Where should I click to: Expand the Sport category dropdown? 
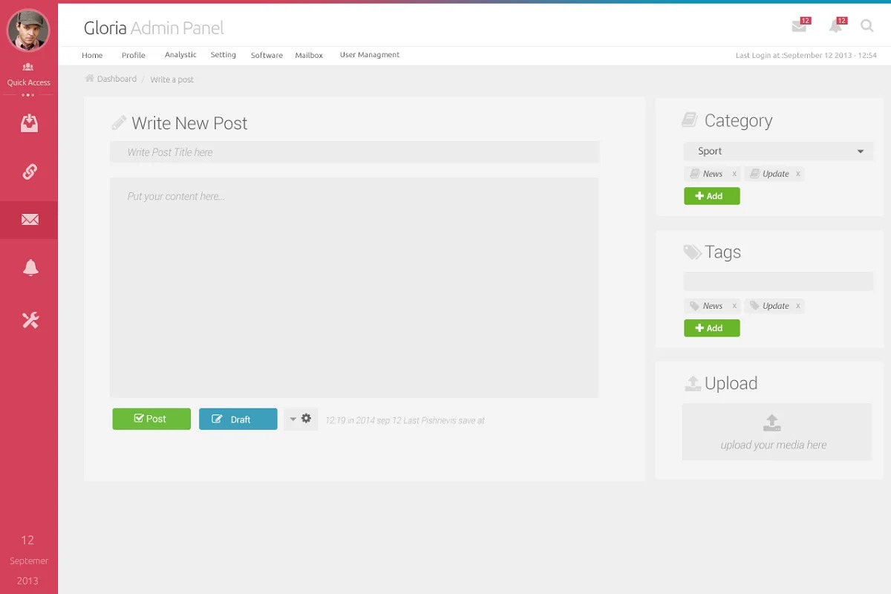tap(778, 151)
